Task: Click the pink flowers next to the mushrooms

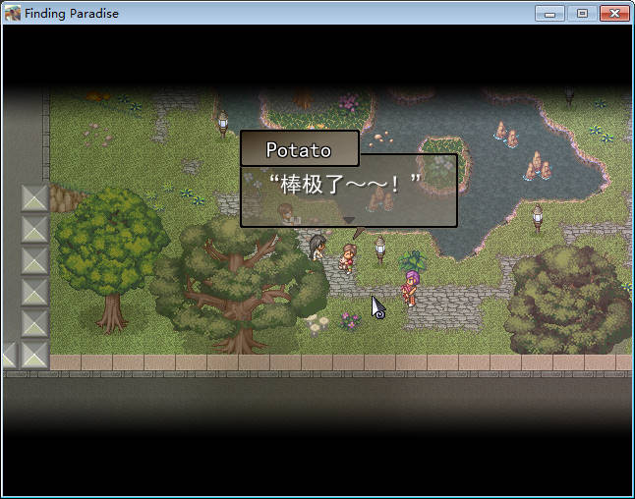Action: click(x=350, y=321)
